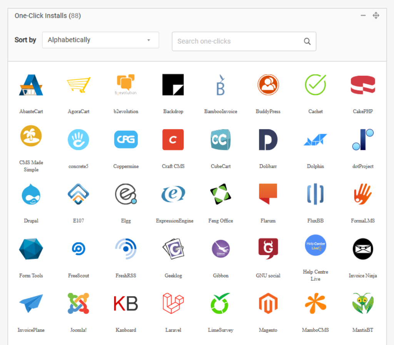Screen dimensions: 394x345
Task: Select the CubeCart icon
Action: tap(220, 140)
